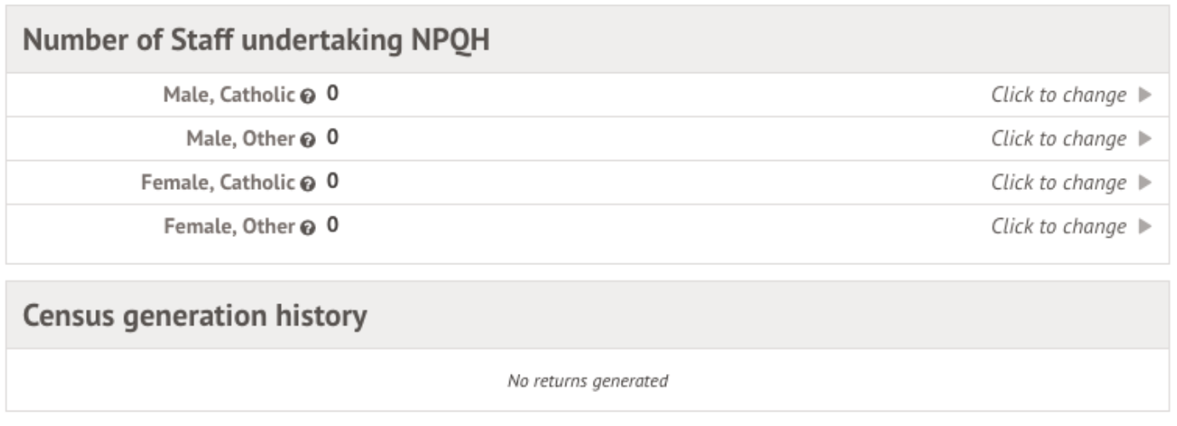Screen dimensions: 1177x426
Task: Select the Female, Other count value
Action: (332, 225)
